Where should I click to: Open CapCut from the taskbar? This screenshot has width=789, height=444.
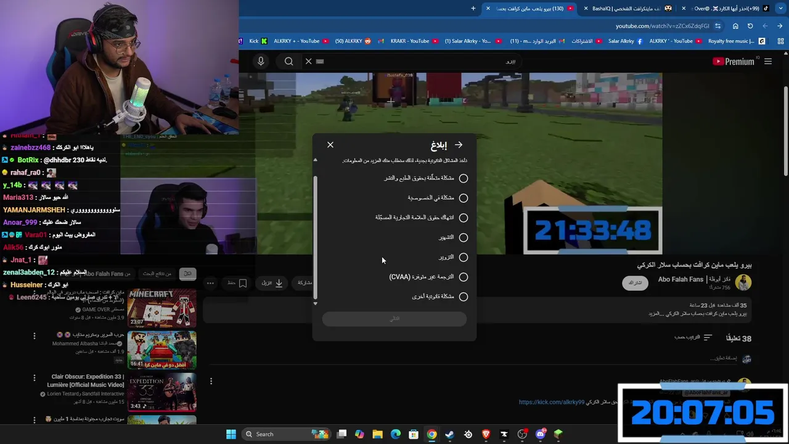click(504, 434)
